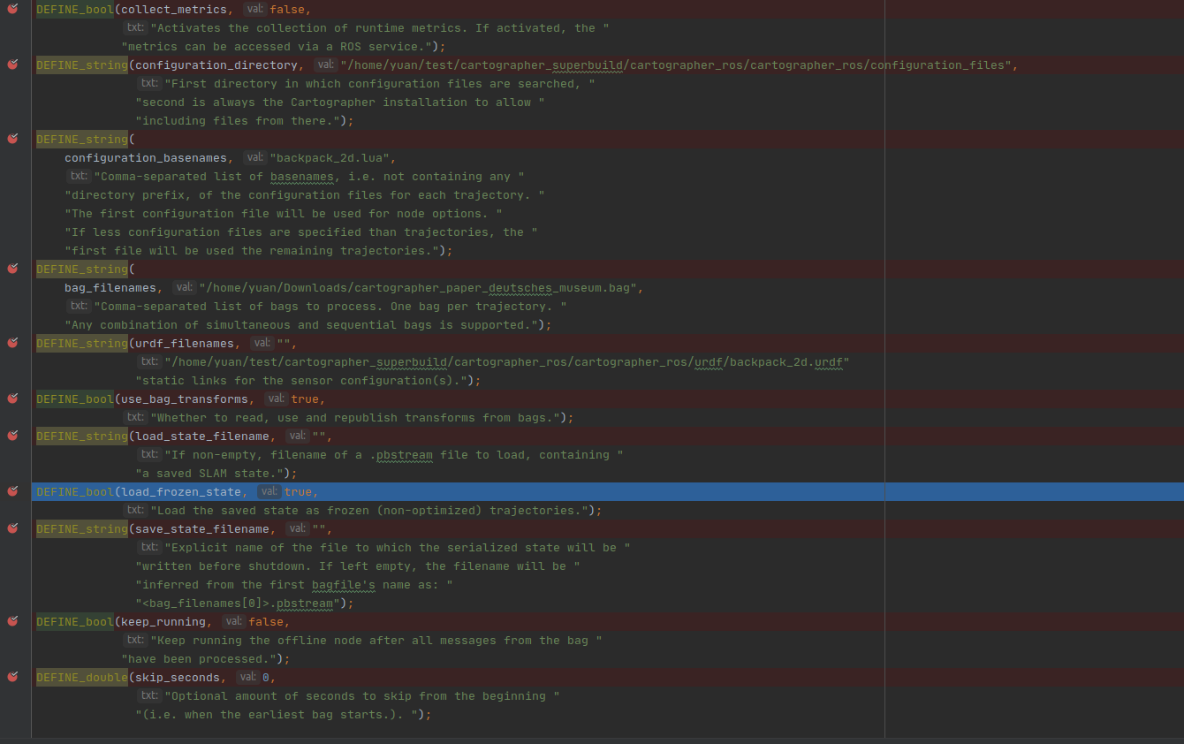Click "Any combination of simultaneous and sequential bags" string
This screenshot has width=1184, height=744.
click(301, 324)
